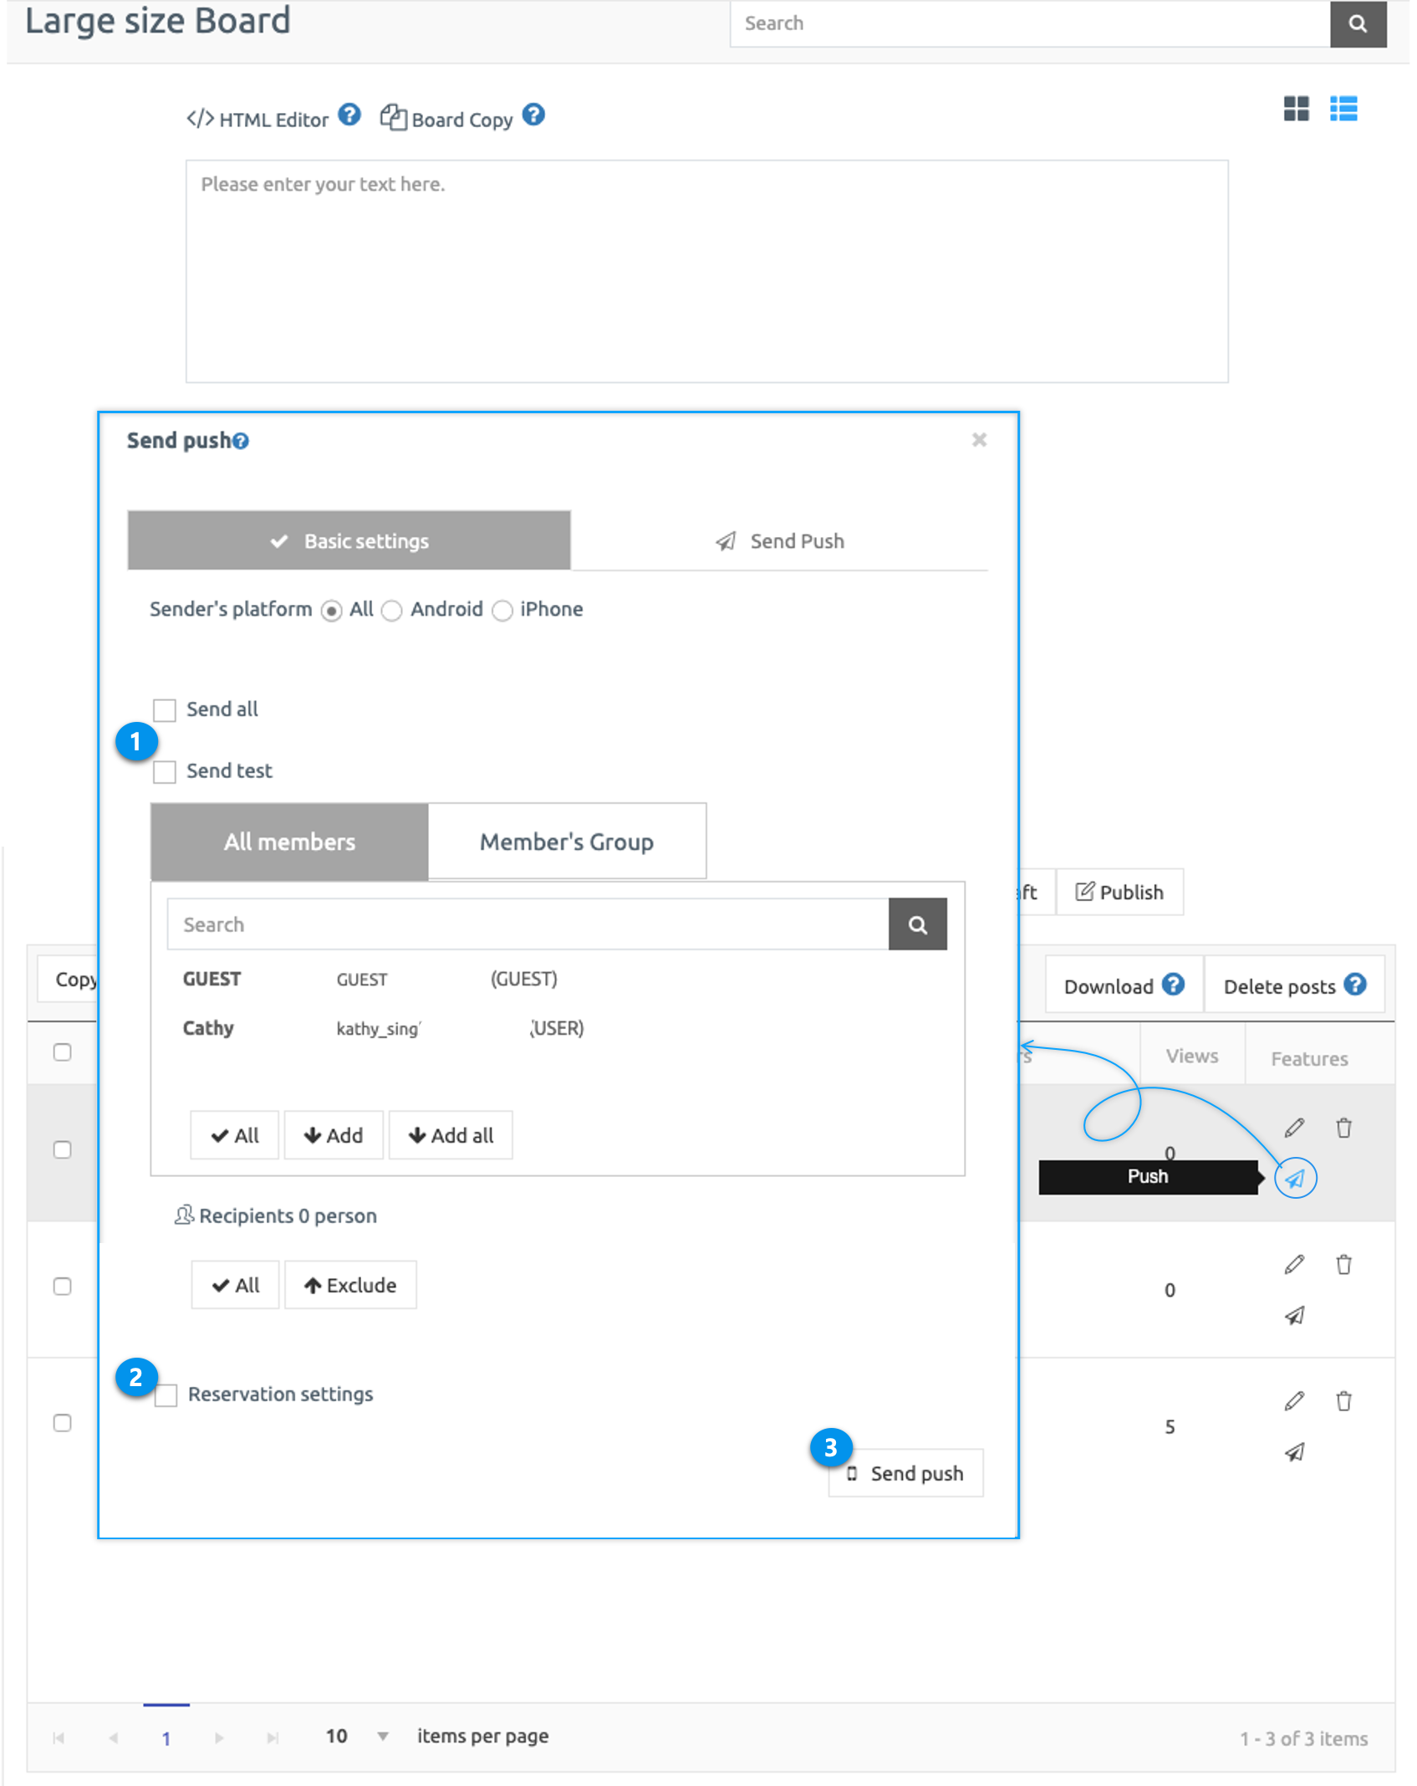Switch to list view layout
This screenshot has width=1417, height=1786.
(1343, 109)
